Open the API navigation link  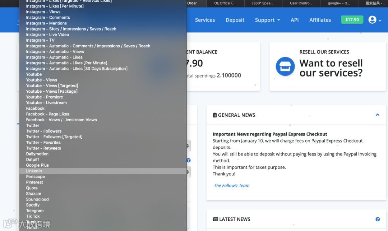coord(295,20)
